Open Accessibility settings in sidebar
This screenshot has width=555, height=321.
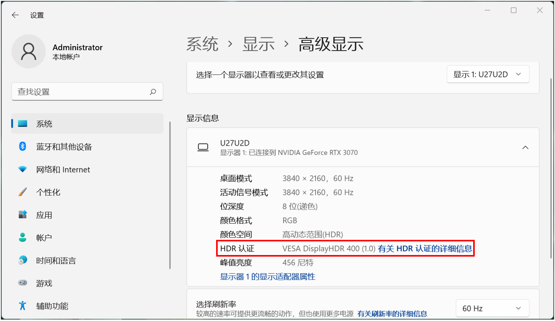(52, 306)
